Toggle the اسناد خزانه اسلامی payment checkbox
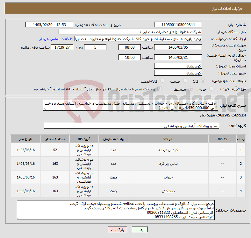Image resolution: width=251 pixels, height=238 pixels. point(160,88)
